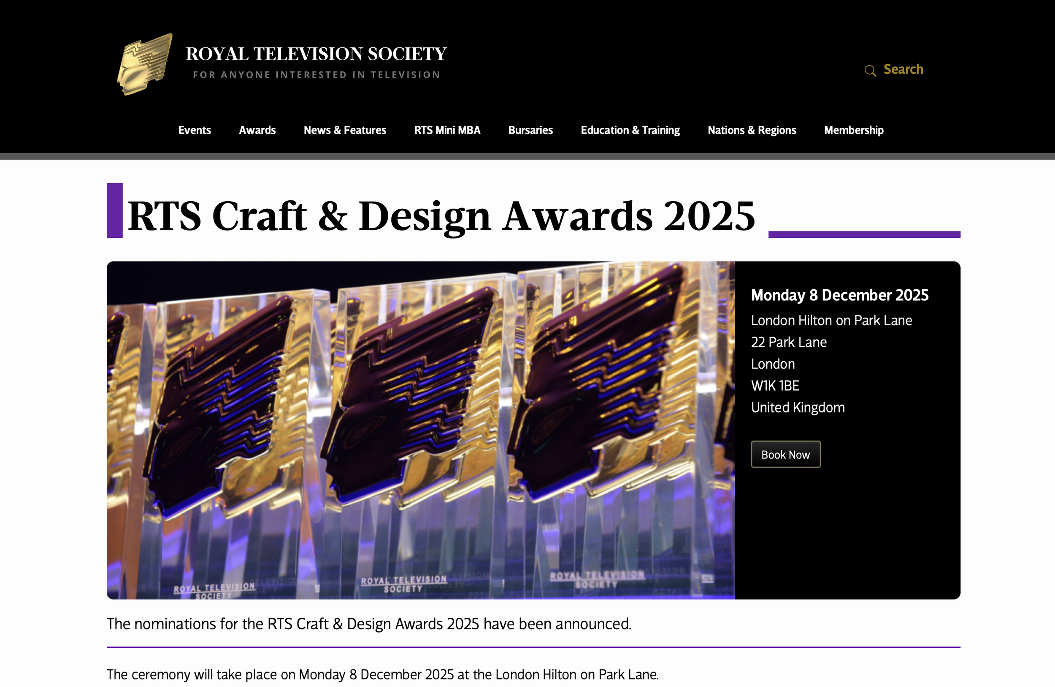This screenshot has height=687, width=1055.
Task: Click the Royal Television Society title
Action: coord(316,54)
